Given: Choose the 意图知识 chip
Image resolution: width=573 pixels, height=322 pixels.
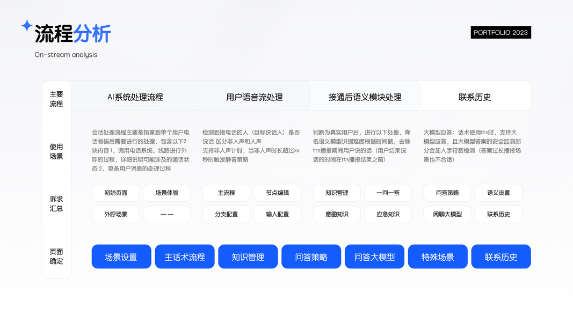Looking at the screenshot, I should 337,214.
